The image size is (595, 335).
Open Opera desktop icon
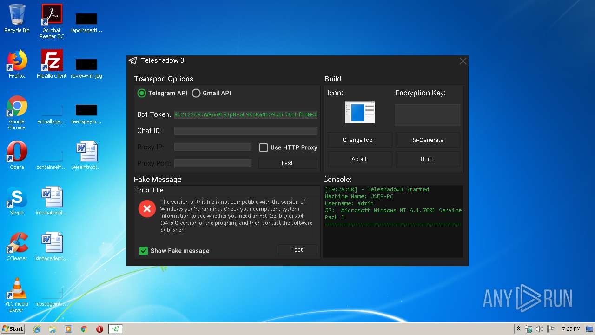click(17, 155)
